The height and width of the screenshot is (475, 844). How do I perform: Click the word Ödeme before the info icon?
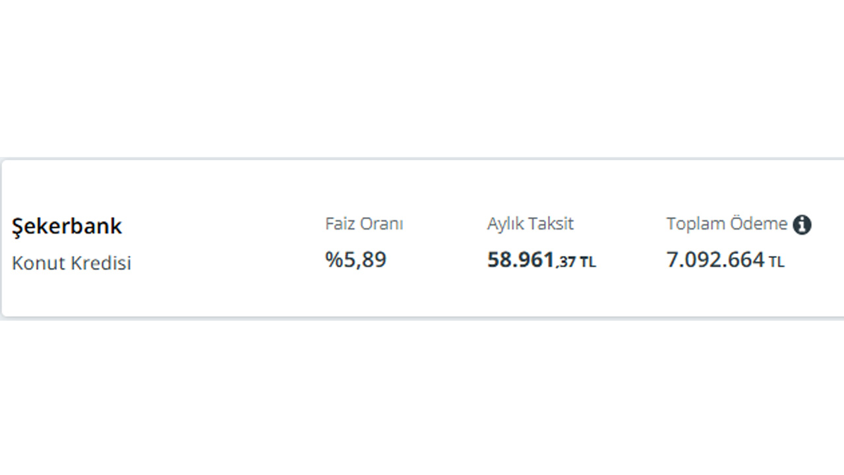tap(764, 224)
